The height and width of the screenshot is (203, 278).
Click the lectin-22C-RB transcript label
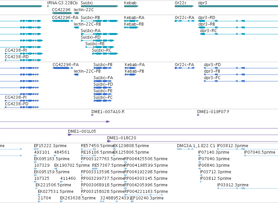point(87,24)
